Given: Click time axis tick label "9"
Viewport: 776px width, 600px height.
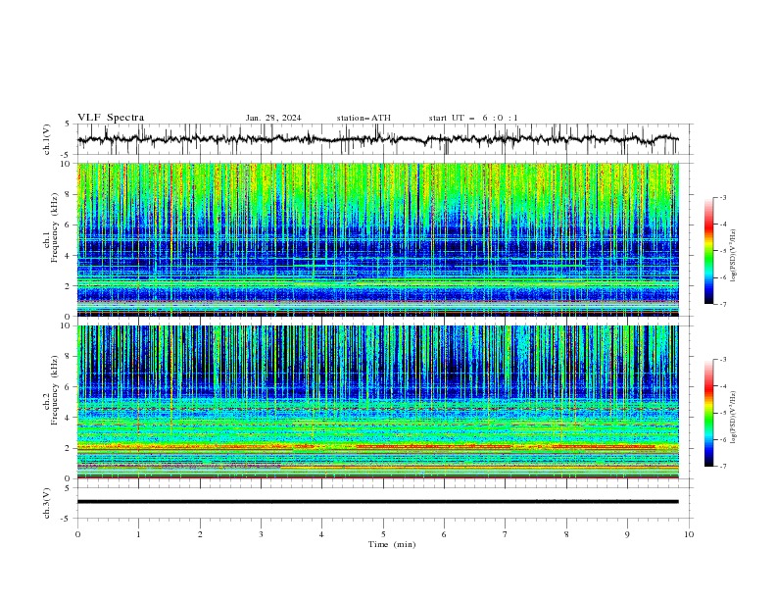Looking at the screenshot, I should pyautogui.click(x=627, y=534).
